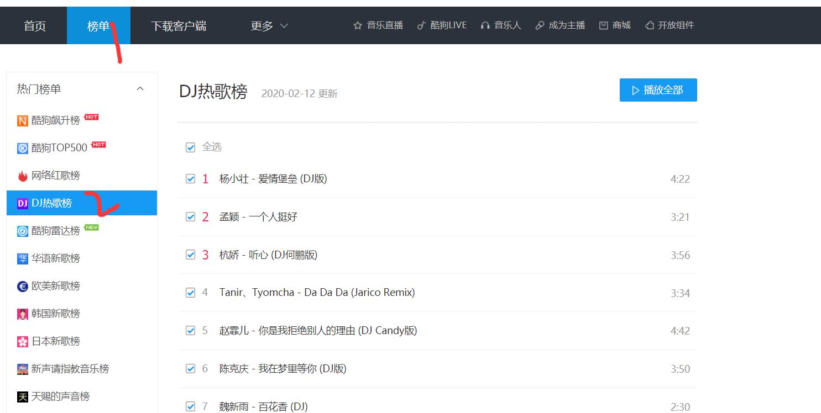Image resolution: width=821 pixels, height=413 pixels.
Task: Select DJ热歌榜 in the sidebar
Action: click(x=82, y=203)
